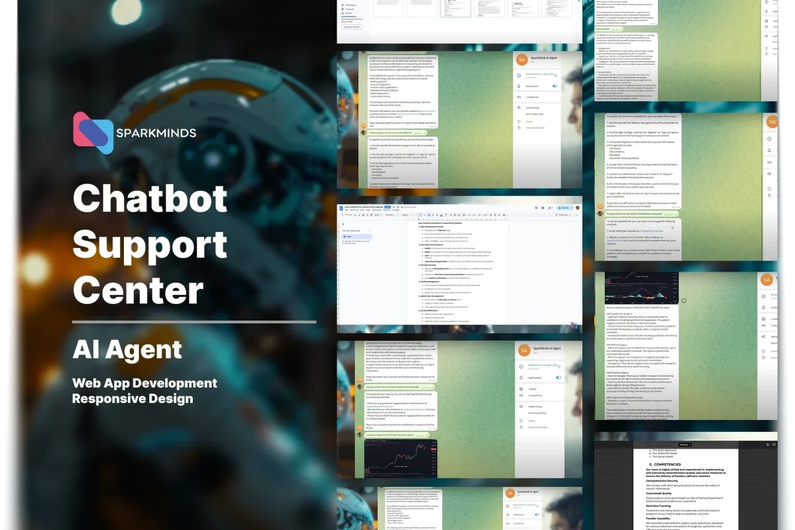Screen dimensions: 795x530
Task: Select the Bold icon in Docs toolbar
Action: click(x=429, y=215)
